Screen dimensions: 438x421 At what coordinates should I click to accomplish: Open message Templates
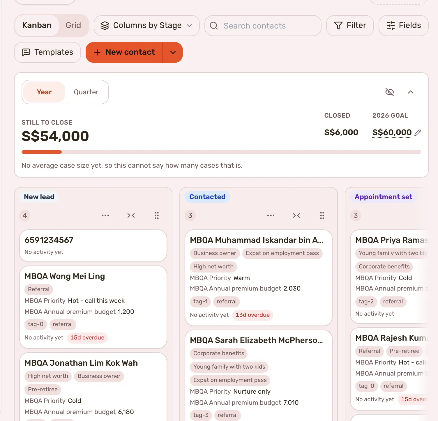tap(47, 52)
